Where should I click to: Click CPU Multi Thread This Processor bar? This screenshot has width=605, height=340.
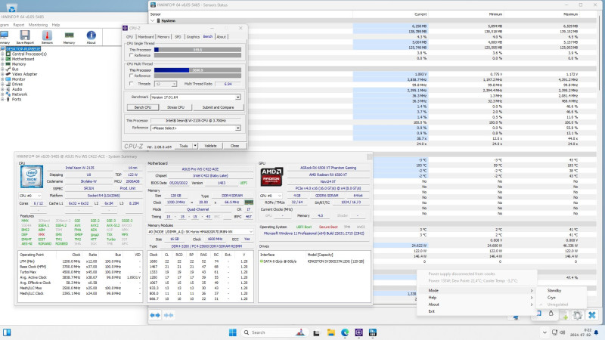coord(197,70)
